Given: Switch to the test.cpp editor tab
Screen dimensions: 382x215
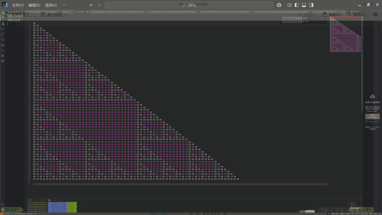Looking at the screenshot, I should click(81, 12).
